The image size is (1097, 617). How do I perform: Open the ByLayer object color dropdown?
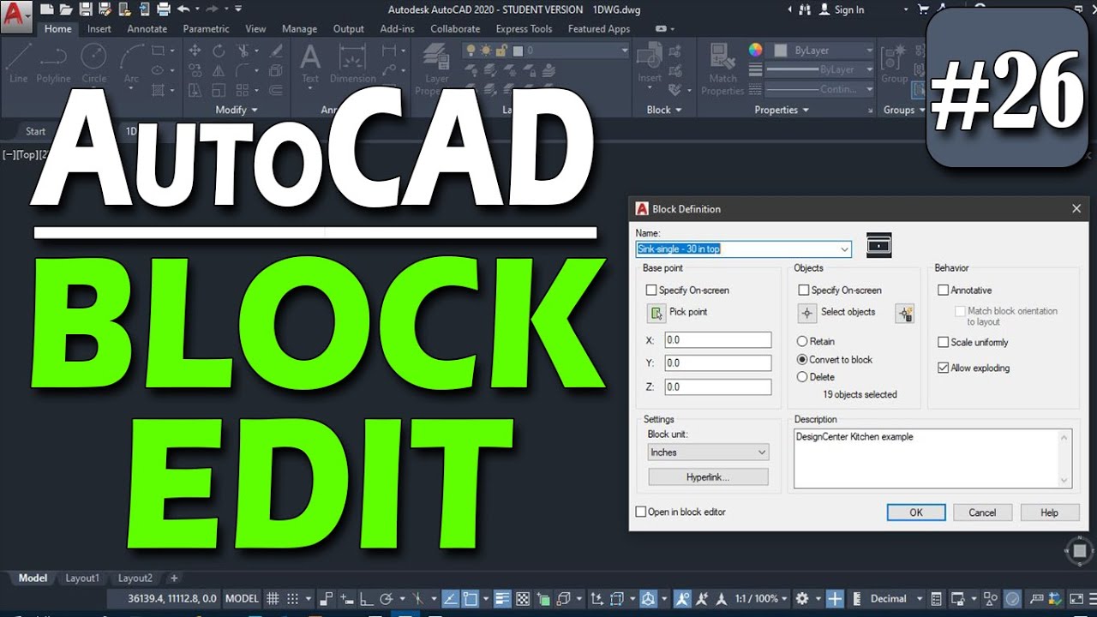click(821, 51)
